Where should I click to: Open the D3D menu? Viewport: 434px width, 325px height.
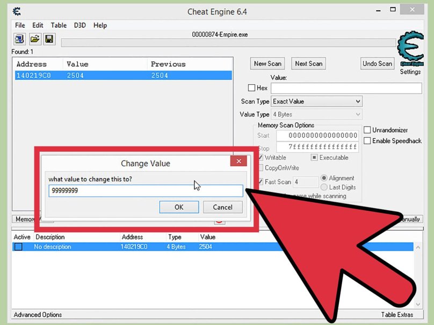(x=79, y=25)
